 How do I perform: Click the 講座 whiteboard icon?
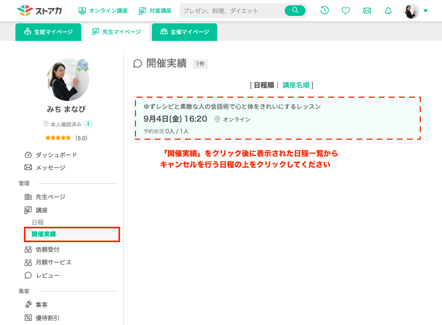[x=28, y=210]
